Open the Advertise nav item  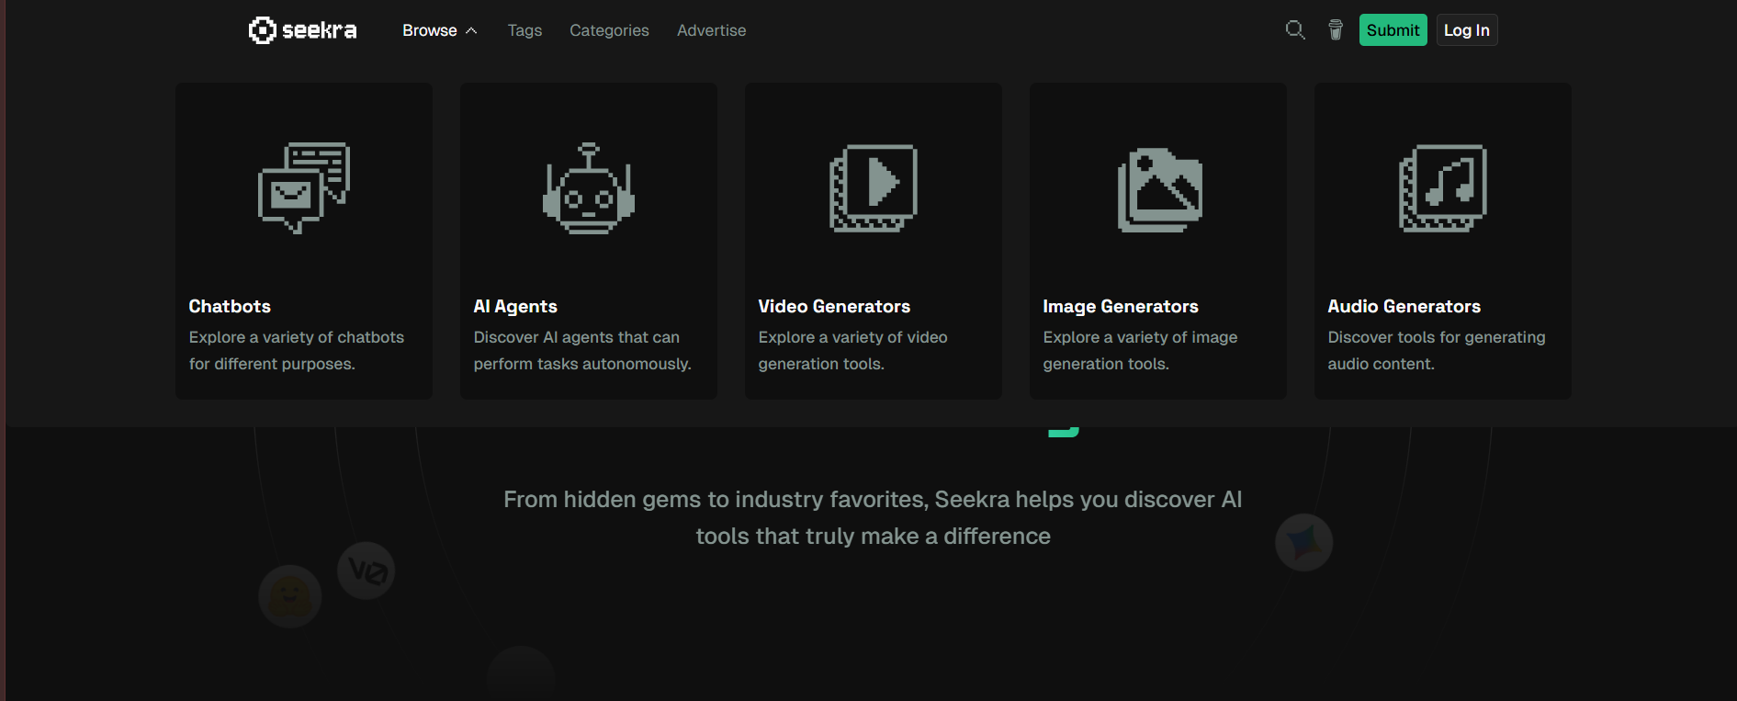coord(712,30)
